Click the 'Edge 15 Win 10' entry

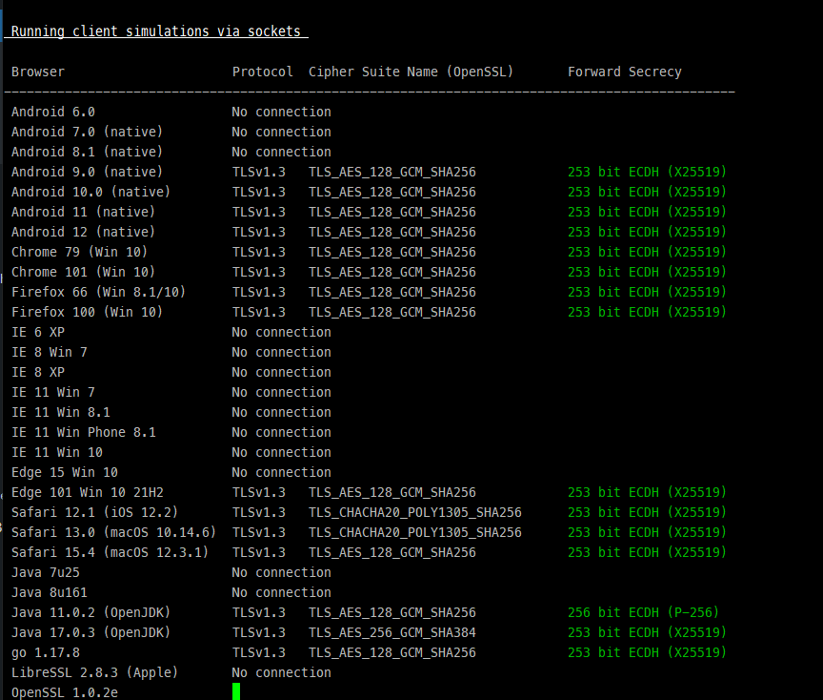point(65,472)
